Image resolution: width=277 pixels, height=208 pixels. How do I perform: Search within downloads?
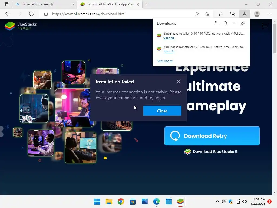[x=225, y=23]
